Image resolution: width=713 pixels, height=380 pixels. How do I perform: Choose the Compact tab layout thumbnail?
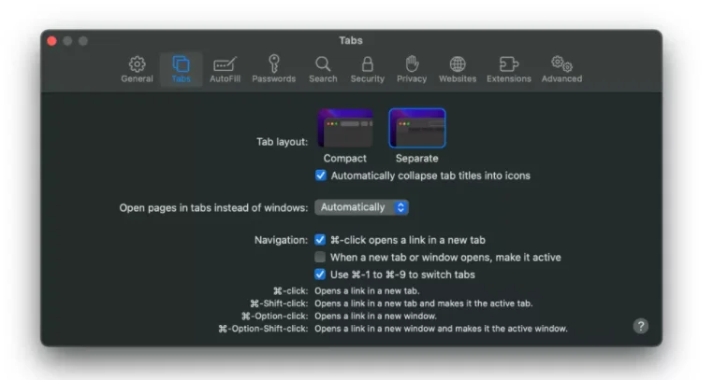coord(345,129)
